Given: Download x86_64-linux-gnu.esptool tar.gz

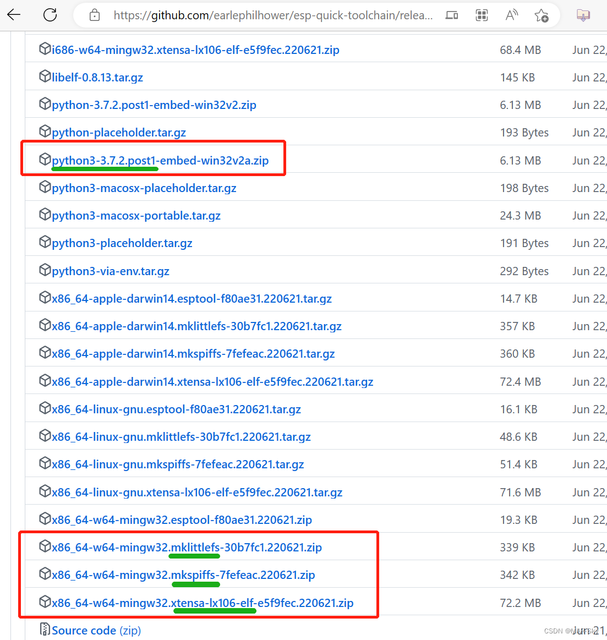Looking at the screenshot, I should point(176,409).
